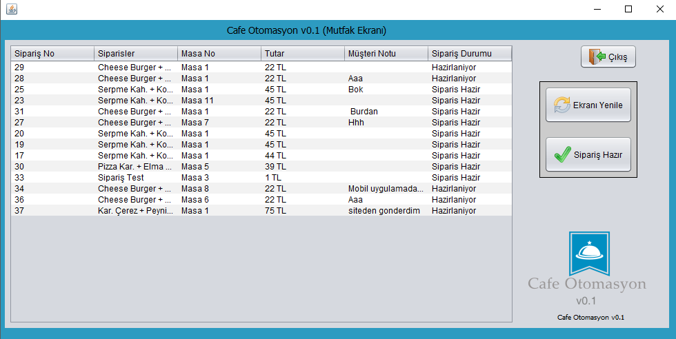Click the Masa No column header

pos(219,54)
